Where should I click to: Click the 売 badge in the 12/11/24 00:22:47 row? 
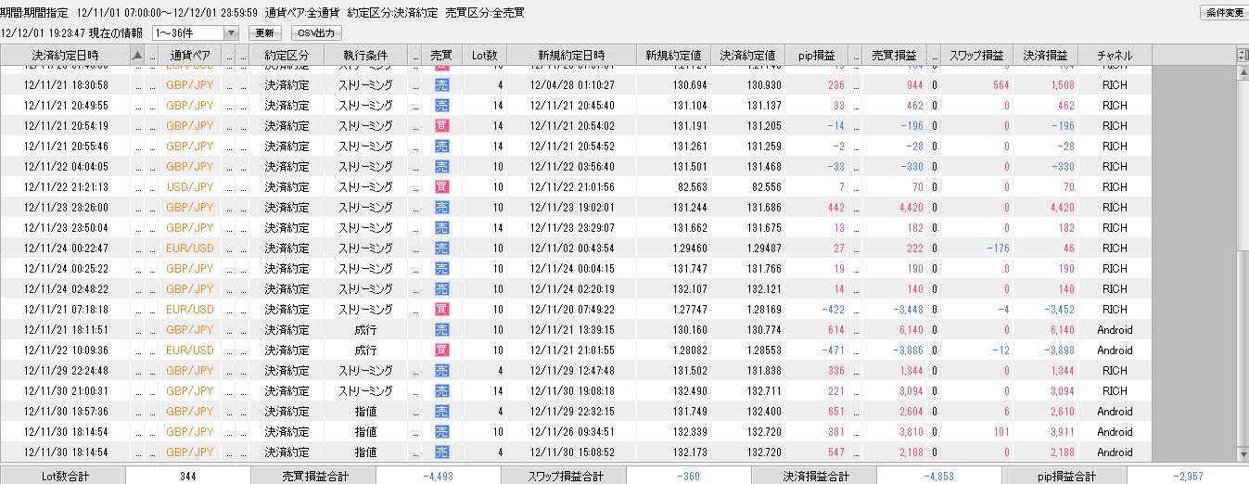pos(441,248)
